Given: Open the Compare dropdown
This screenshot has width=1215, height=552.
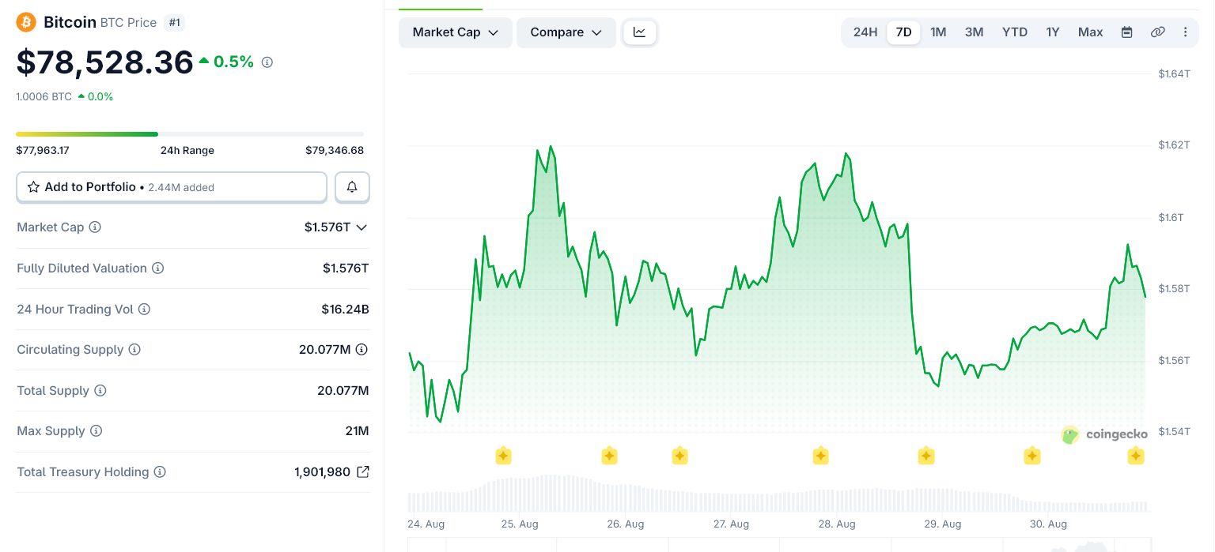Looking at the screenshot, I should (x=566, y=32).
